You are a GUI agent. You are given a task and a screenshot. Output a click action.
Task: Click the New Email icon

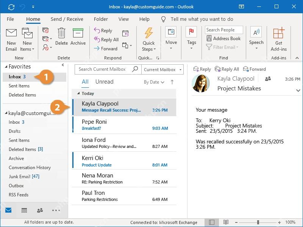point(11,33)
